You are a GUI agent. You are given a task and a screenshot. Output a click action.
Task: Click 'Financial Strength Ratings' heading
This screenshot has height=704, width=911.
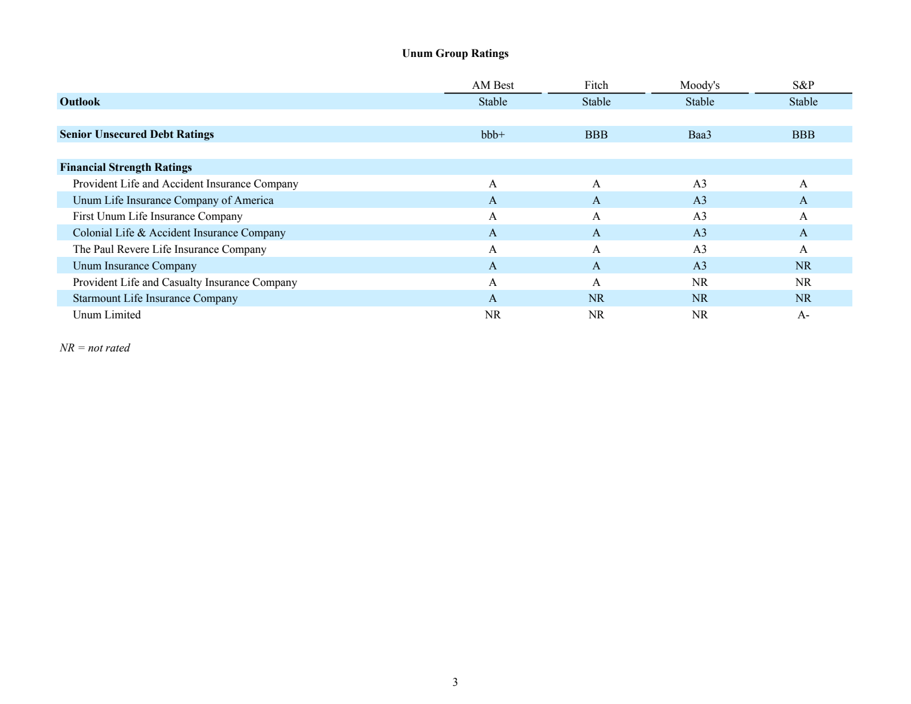(126, 167)
